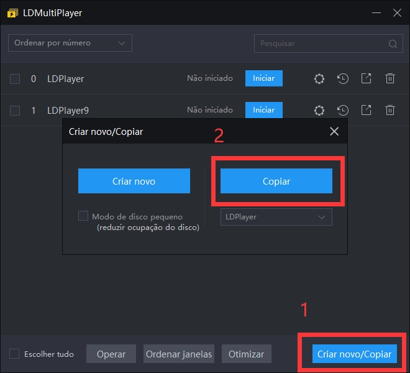Image resolution: width=410 pixels, height=373 pixels.
Task: Click Não iniciado status of LDPlayer row
Action: tap(210, 78)
